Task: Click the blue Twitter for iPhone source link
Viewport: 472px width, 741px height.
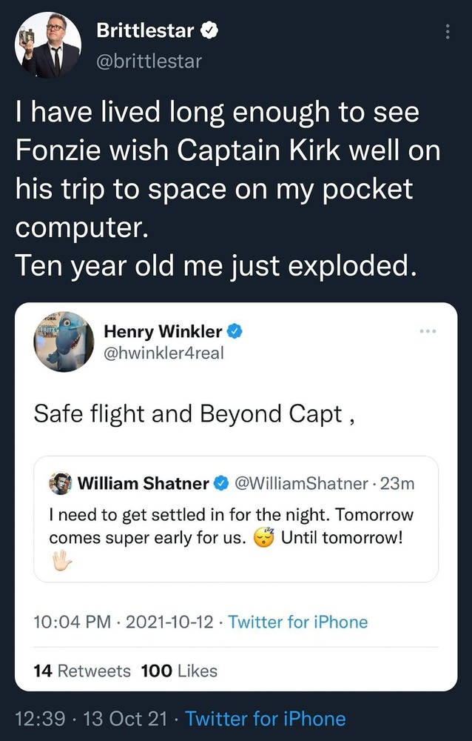Action: tap(297, 622)
